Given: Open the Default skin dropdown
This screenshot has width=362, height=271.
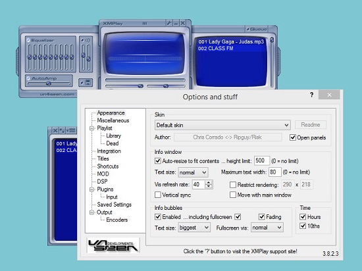Looking at the screenshot, I should coord(222,125).
